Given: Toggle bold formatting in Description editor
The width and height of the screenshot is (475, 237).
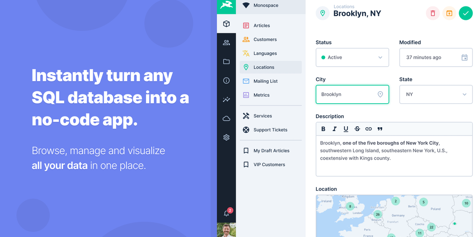Looking at the screenshot, I should coord(323,129).
